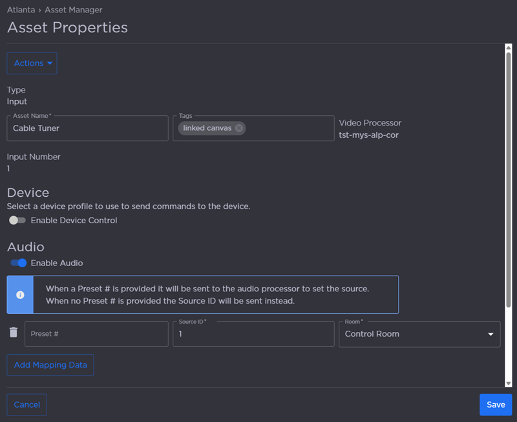Expand the Actions menu
This screenshot has height=422, width=517.
point(32,63)
